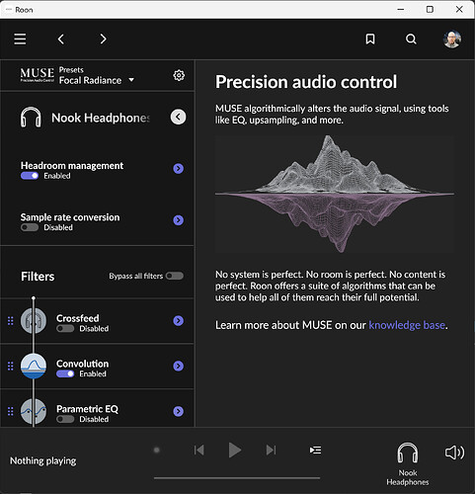The width and height of the screenshot is (475, 494).
Task: Open the knowledge base link
Action: [407, 325]
